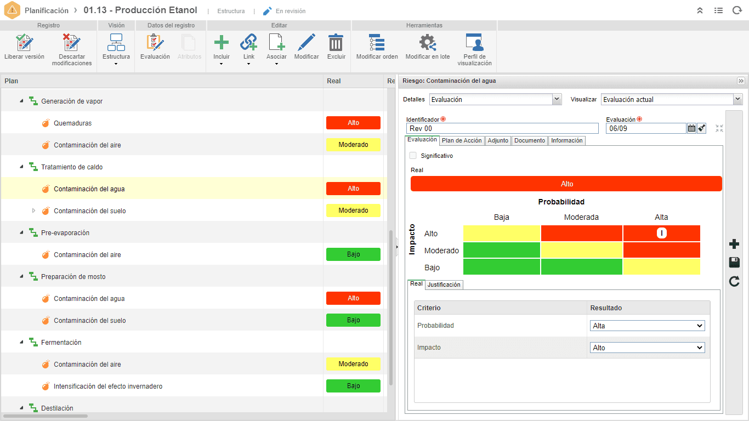This screenshot has height=421, width=749.
Task: Select Destilación node in the tree
Action: 57,408
